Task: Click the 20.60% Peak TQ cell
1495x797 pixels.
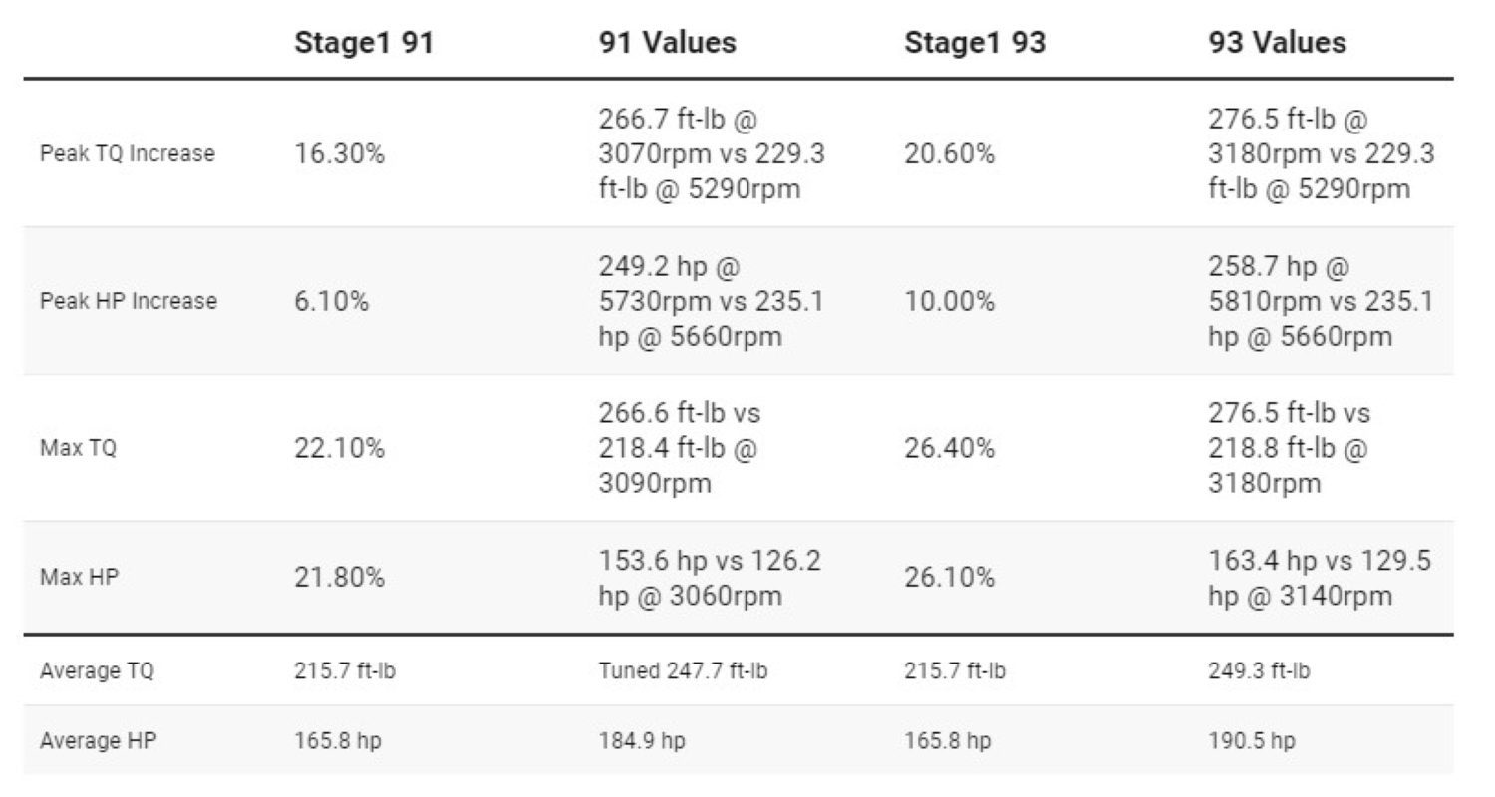Action: 949,154
